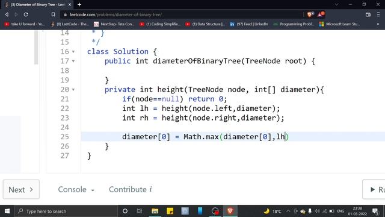Click line number 24 in gutter

(x=65, y=127)
